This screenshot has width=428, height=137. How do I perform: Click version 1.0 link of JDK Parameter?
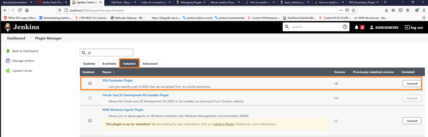pos(336,84)
